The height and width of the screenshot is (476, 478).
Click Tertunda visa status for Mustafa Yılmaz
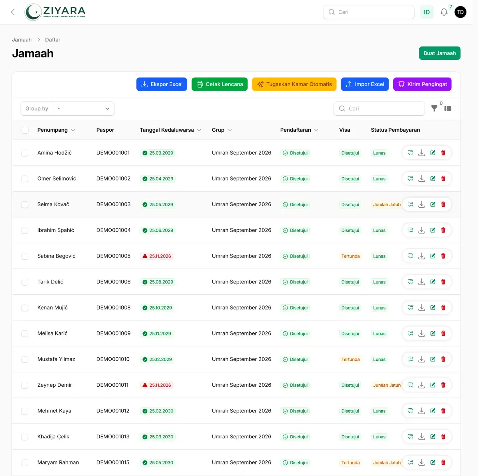[x=350, y=359]
